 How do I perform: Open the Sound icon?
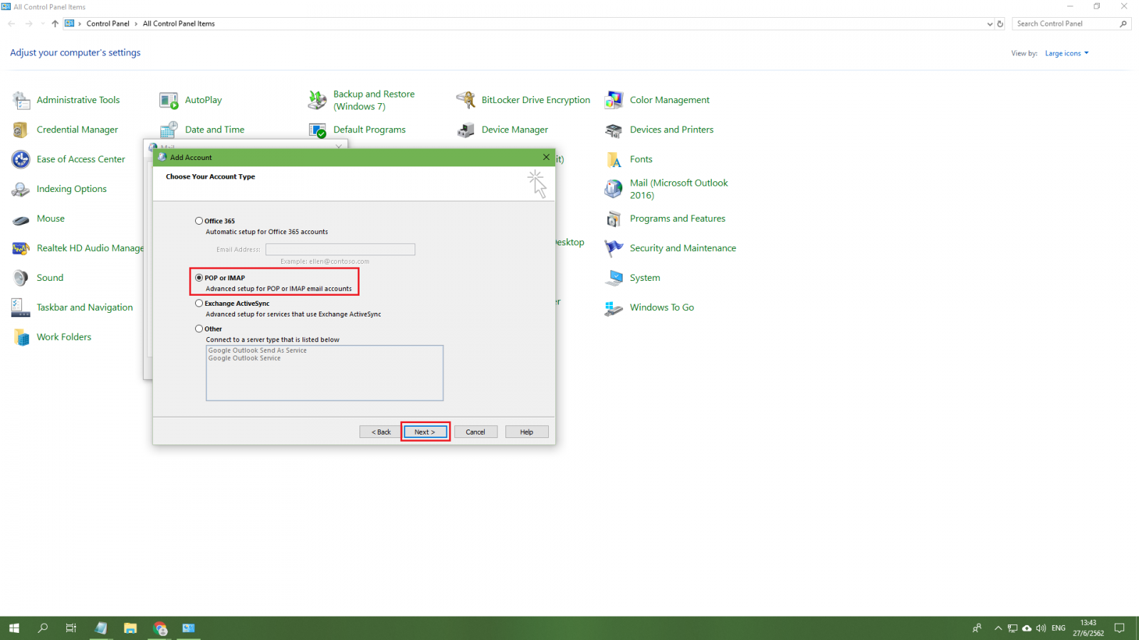click(x=21, y=278)
